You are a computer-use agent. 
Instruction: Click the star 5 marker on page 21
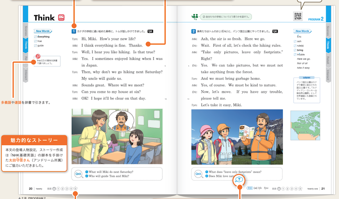[300, 189]
